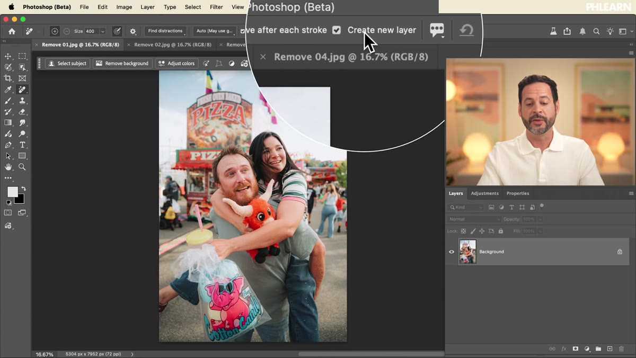
Task: Toggle lock position icon
Action: (482, 231)
